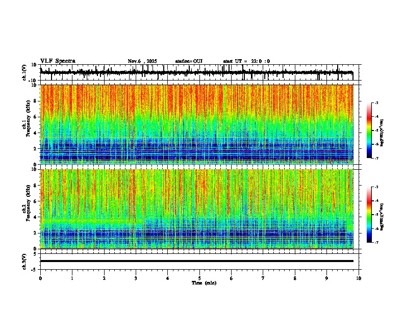Click the 'Time (min)' axis label
The image size is (404, 312).
[x=204, y=283]
